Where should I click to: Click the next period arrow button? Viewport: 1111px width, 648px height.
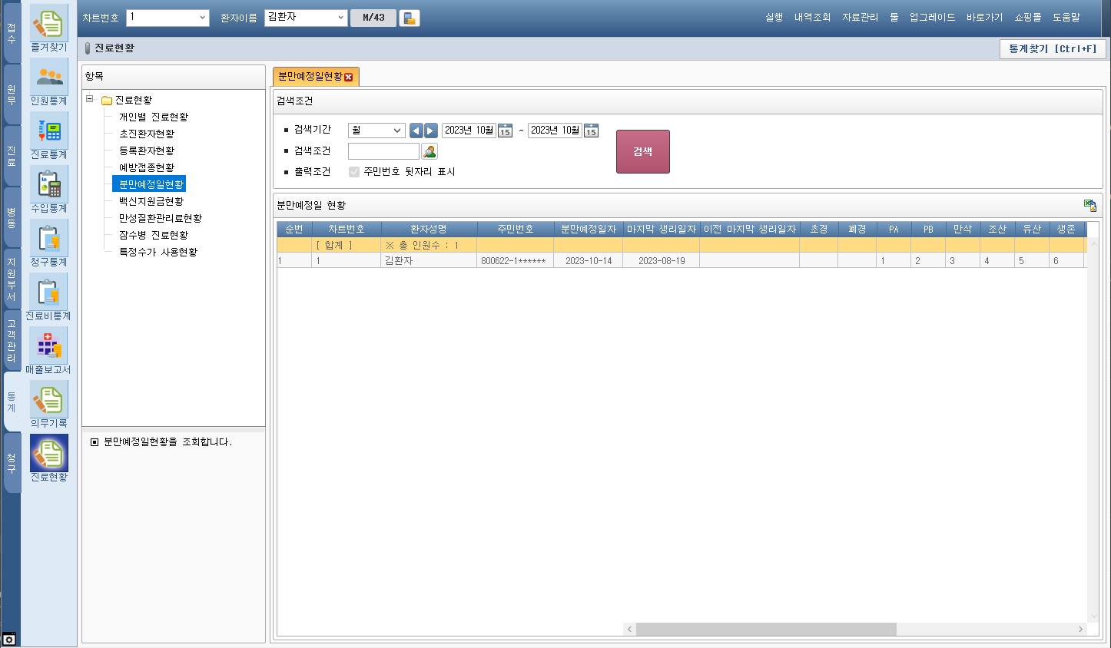pyautogui.click(x=431, y=131)
